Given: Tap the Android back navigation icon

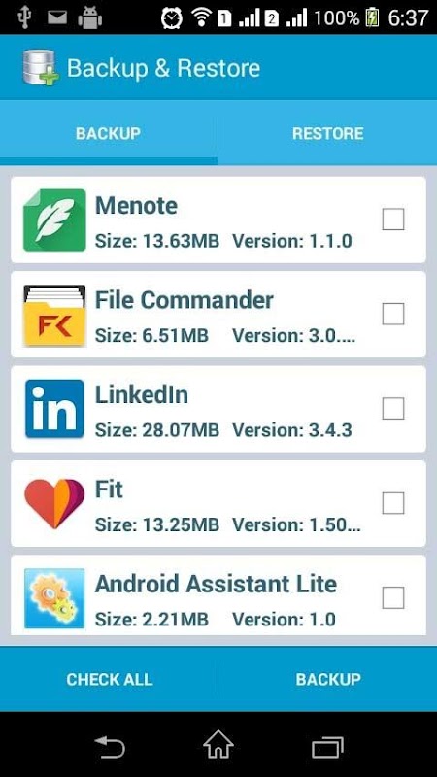Looking at the screenshot, I should (109, 747).
